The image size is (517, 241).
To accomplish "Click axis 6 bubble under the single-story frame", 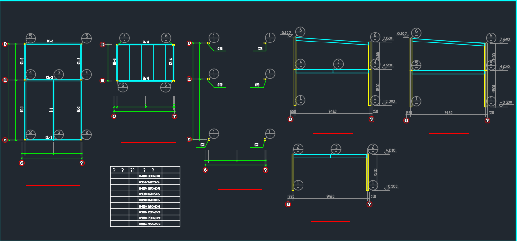I will pyautogui.click(x=288, y=204).
